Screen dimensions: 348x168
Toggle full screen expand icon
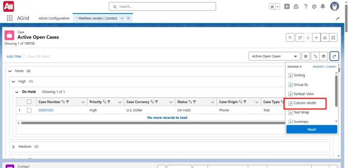tap(333, 37)
